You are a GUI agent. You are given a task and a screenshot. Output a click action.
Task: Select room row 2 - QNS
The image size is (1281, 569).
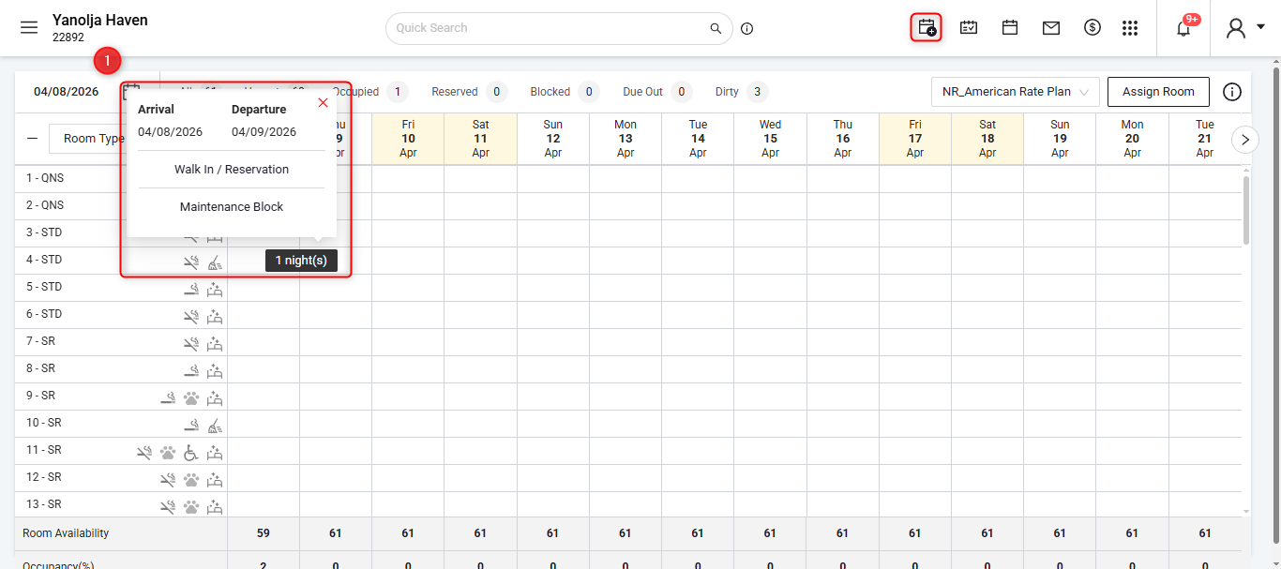point(45,205)
